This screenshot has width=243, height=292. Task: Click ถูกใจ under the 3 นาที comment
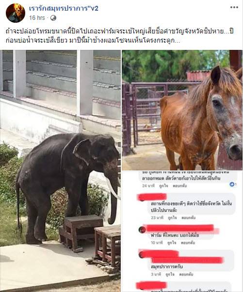click(170, 274)
